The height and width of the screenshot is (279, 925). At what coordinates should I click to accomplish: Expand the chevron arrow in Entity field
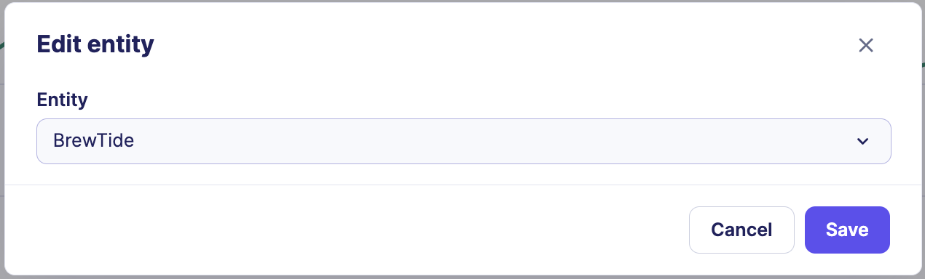(x=862, y=141)
